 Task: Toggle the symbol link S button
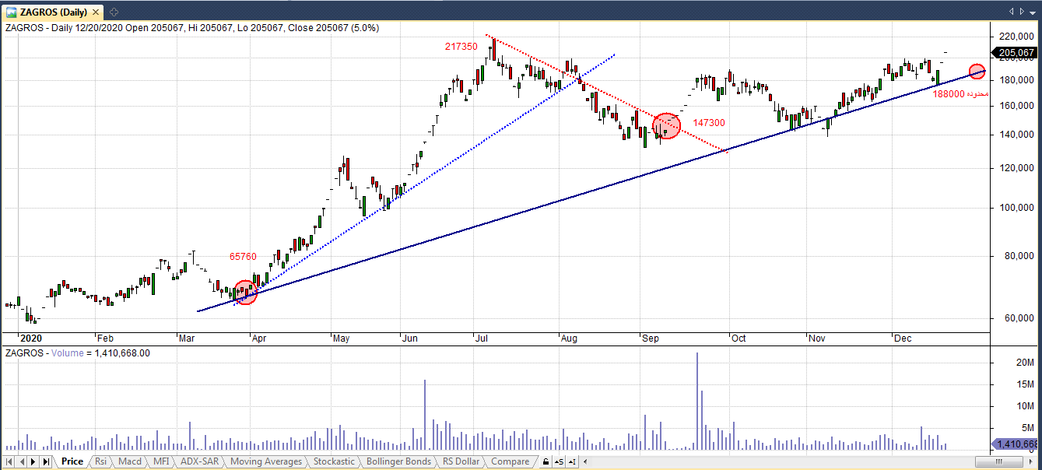coord(560,462)
